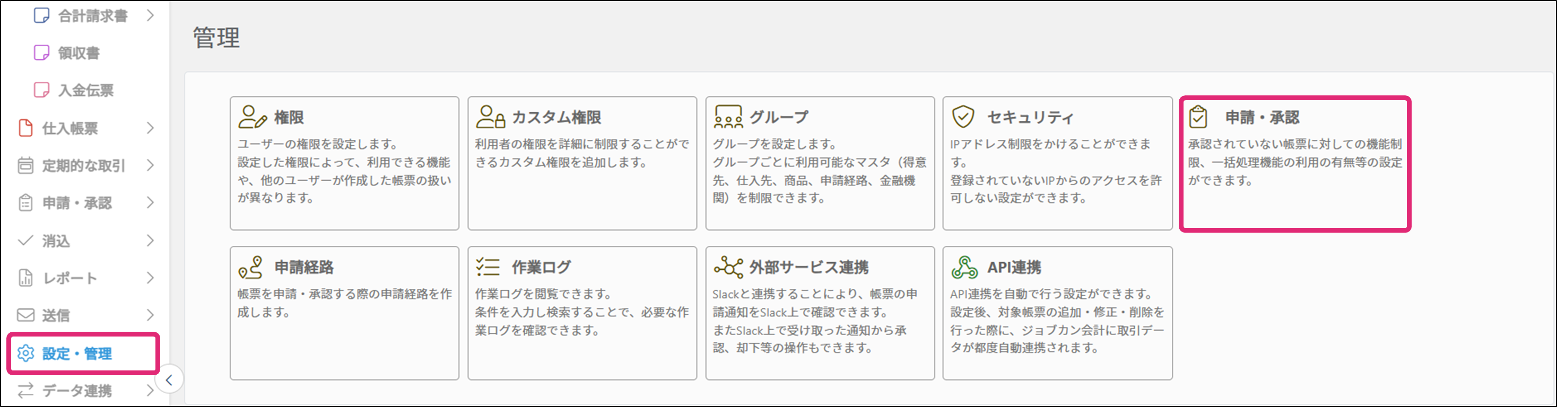Expand the 送信 chevron

[151, 315]
